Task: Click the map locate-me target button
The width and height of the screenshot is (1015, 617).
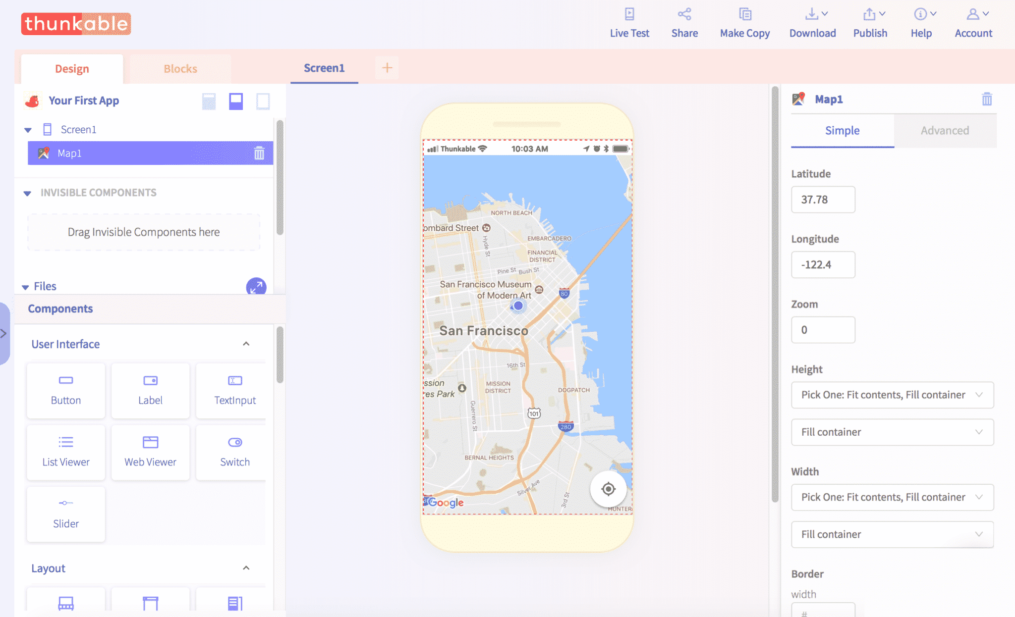Action: [608, 489]
